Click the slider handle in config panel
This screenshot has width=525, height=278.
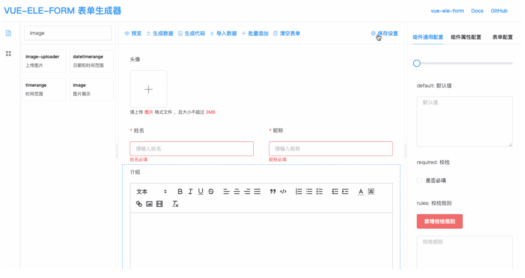click(417, 63)
